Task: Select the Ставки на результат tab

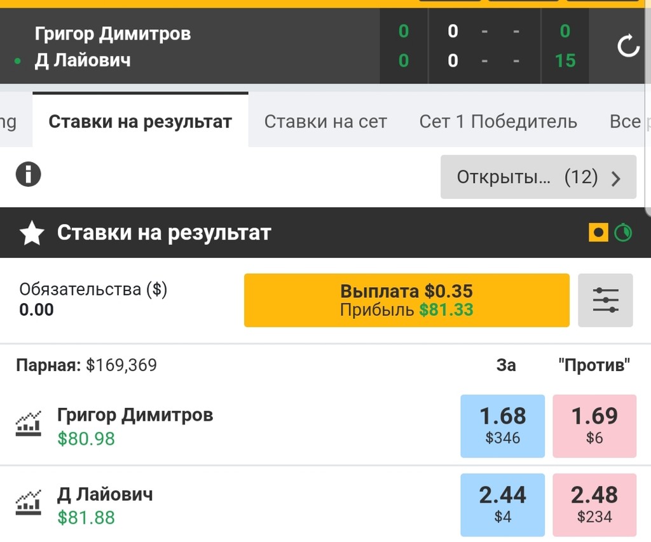Action: (x=140, y=121)
